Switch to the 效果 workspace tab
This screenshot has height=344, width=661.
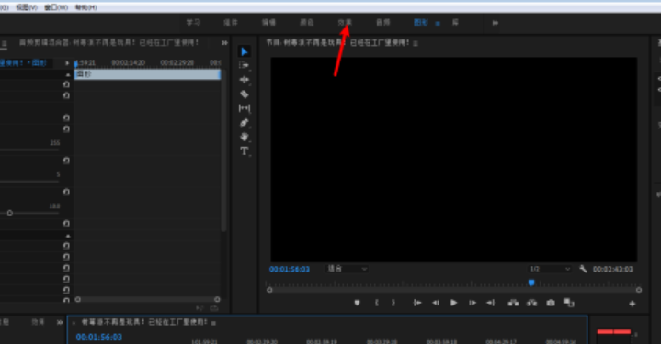345,22
